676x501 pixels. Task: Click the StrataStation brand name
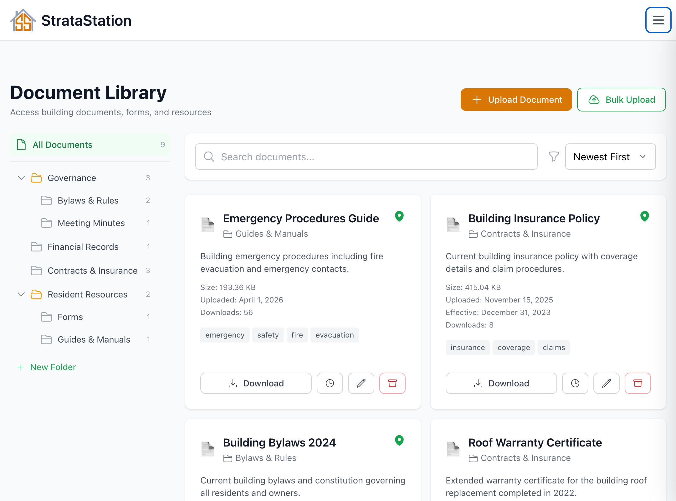(86, 21)
